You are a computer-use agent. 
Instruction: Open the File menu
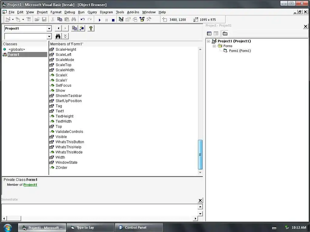tap(12, 12)
